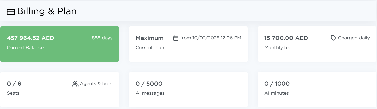The width and height of the screenshot is (377, 109).
Task: Click the people icon beside Agents & bots
Action: pos(75,84)
